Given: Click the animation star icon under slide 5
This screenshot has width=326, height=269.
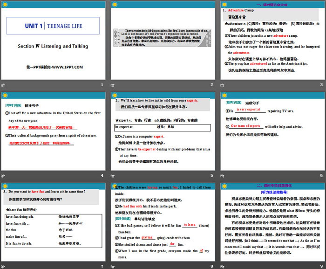Looking at the screenshot, I should 113,176.
